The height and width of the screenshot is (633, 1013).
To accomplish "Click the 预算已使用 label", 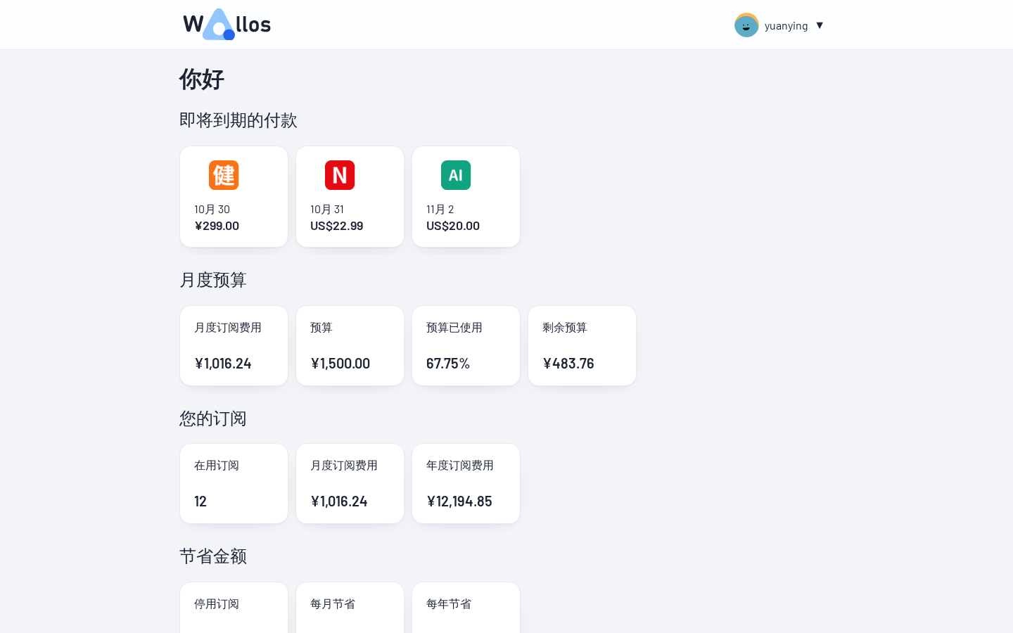I will [x=454, y=328].
